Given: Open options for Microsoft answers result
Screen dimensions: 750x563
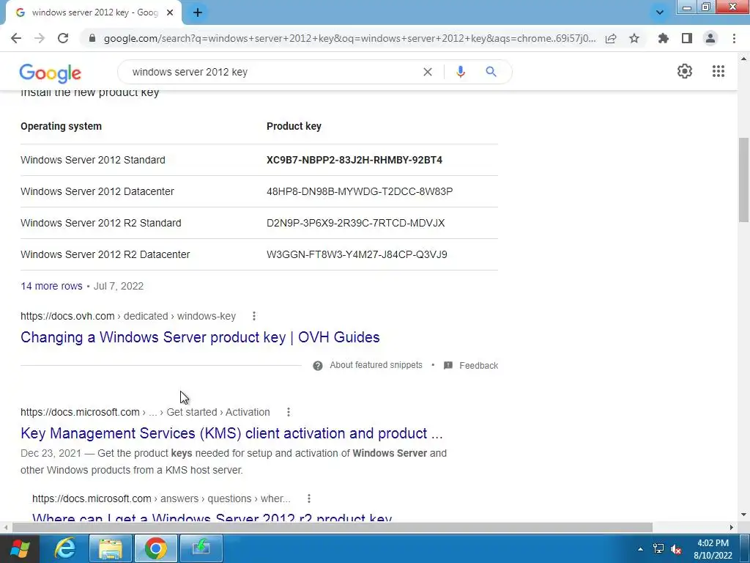Looking at the screenshot, I should (x=309, y=498).
